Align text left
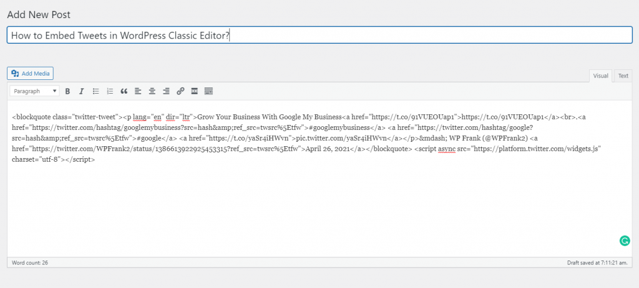Image resolution: width=639 pixels, height=288 pixels. [x=138, y=91]
